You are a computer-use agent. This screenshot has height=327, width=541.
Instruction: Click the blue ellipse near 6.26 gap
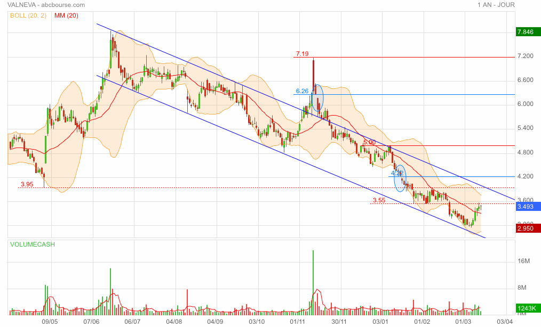coord(317,97)
